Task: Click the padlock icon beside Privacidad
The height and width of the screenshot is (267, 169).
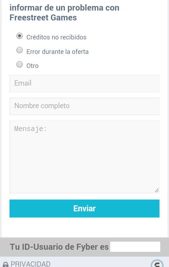Action: coord(6,265)
